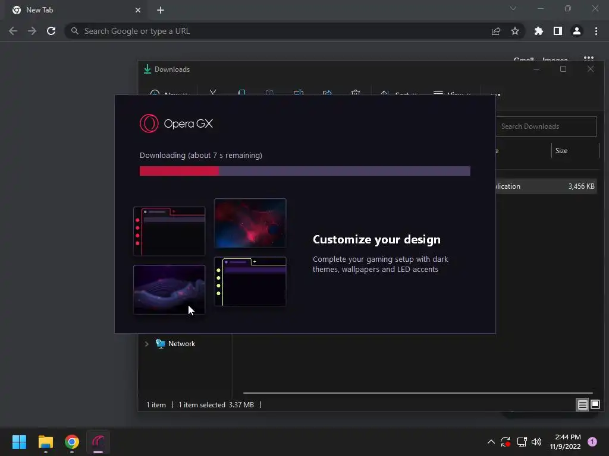
Task: Open the Chrome extensions puzzle icon
Action: (539, 31)
